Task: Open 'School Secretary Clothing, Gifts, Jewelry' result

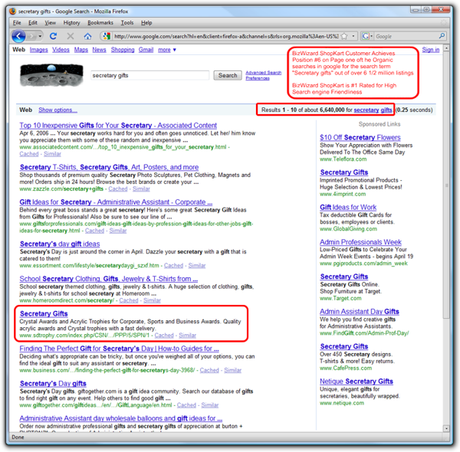Action: pos(109,279)
